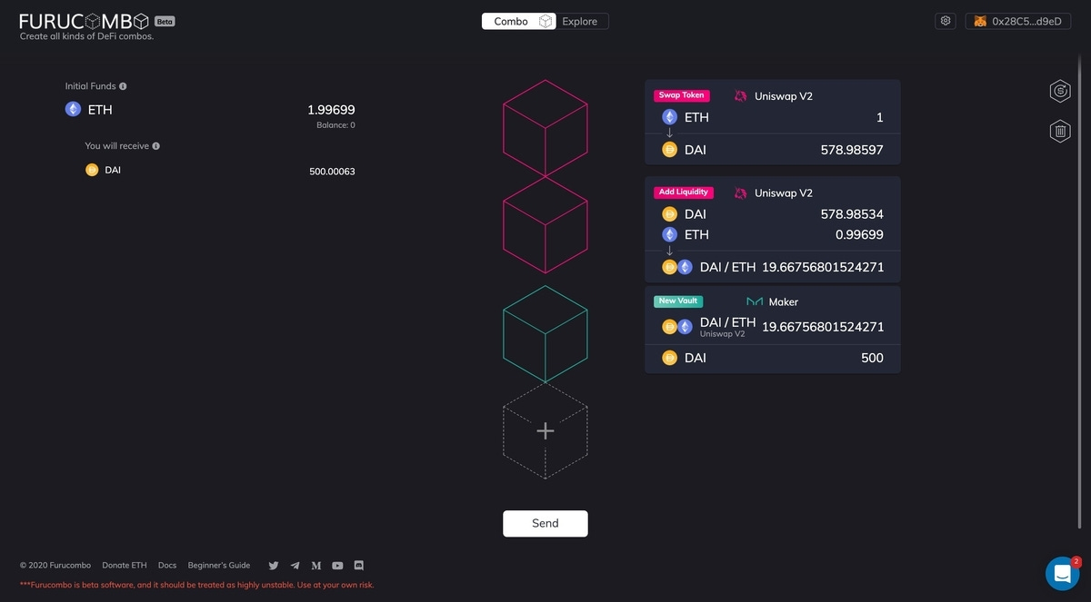Click Uniswap logo in Swap Token card

741,96
